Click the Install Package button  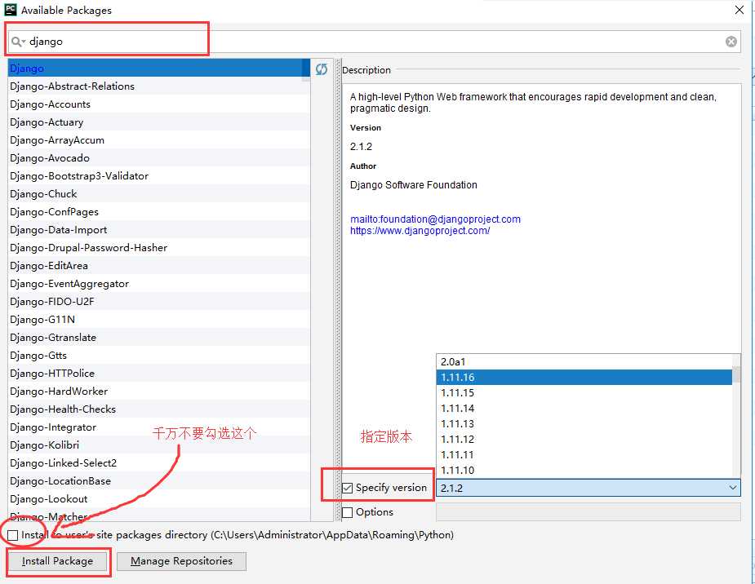(x=57, y=561)
